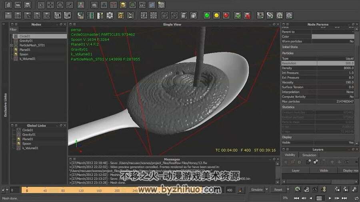The width and height of the screenshot is (360, 202).
Task: Click the Display mode column header
Action: (349, 170)
